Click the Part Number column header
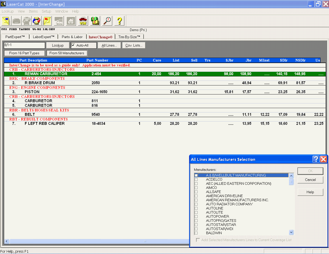This screenshot has width=329, height=254. [x=97, y=60]
